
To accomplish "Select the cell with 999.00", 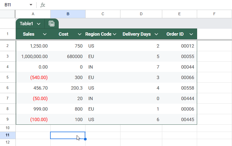I will click(33, 109).
